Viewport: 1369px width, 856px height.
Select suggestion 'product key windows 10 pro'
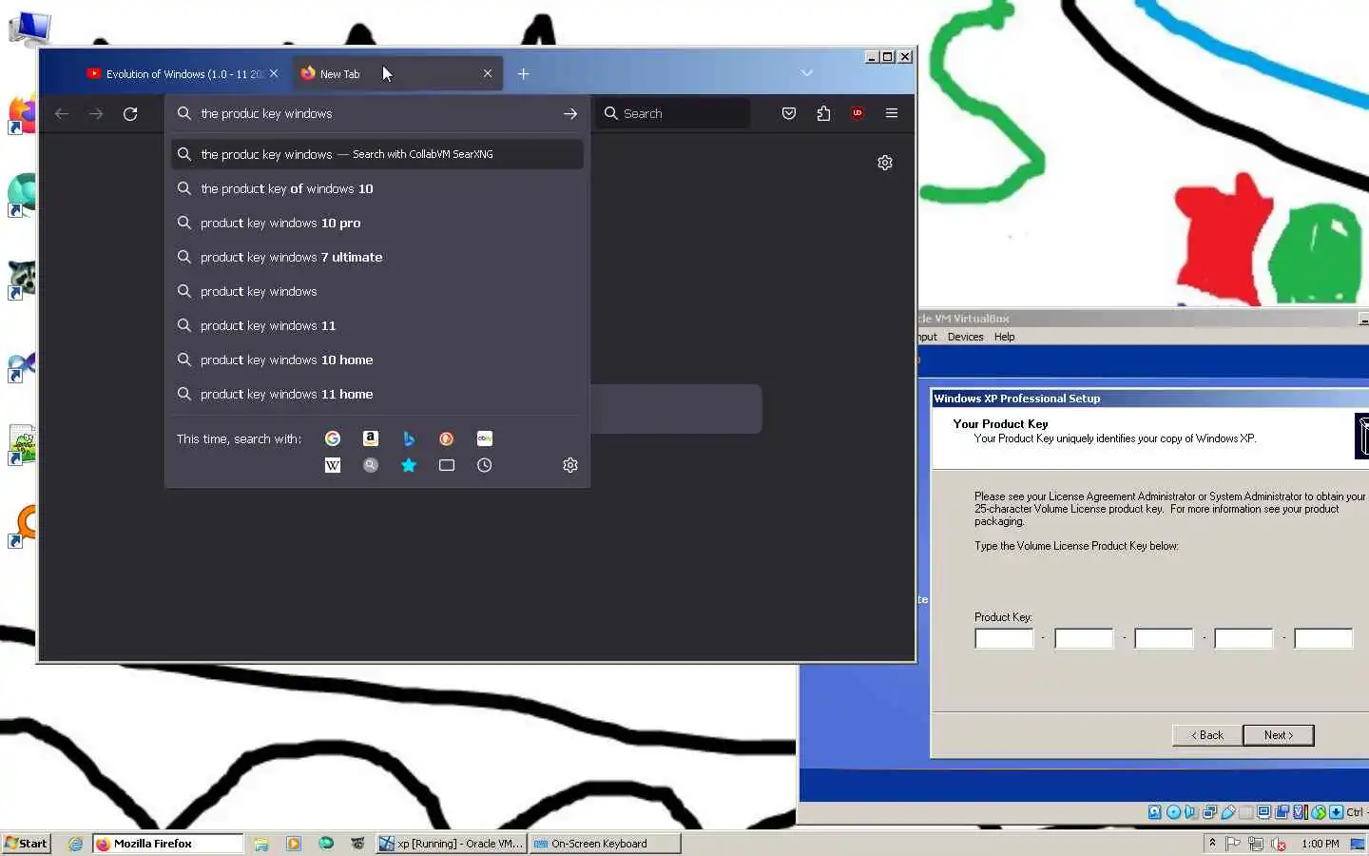tap(377, 223)
